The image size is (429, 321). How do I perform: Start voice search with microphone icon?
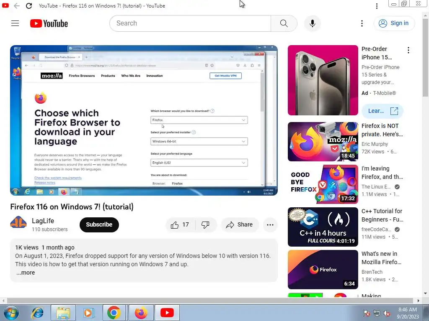[312, 23]
